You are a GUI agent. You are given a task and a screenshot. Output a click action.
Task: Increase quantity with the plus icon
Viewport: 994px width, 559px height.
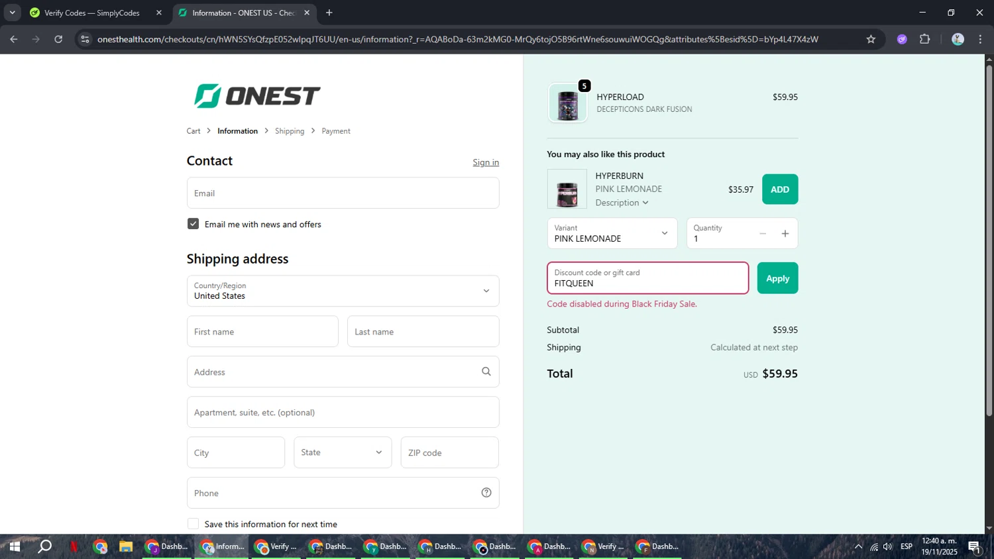point(785,233)
